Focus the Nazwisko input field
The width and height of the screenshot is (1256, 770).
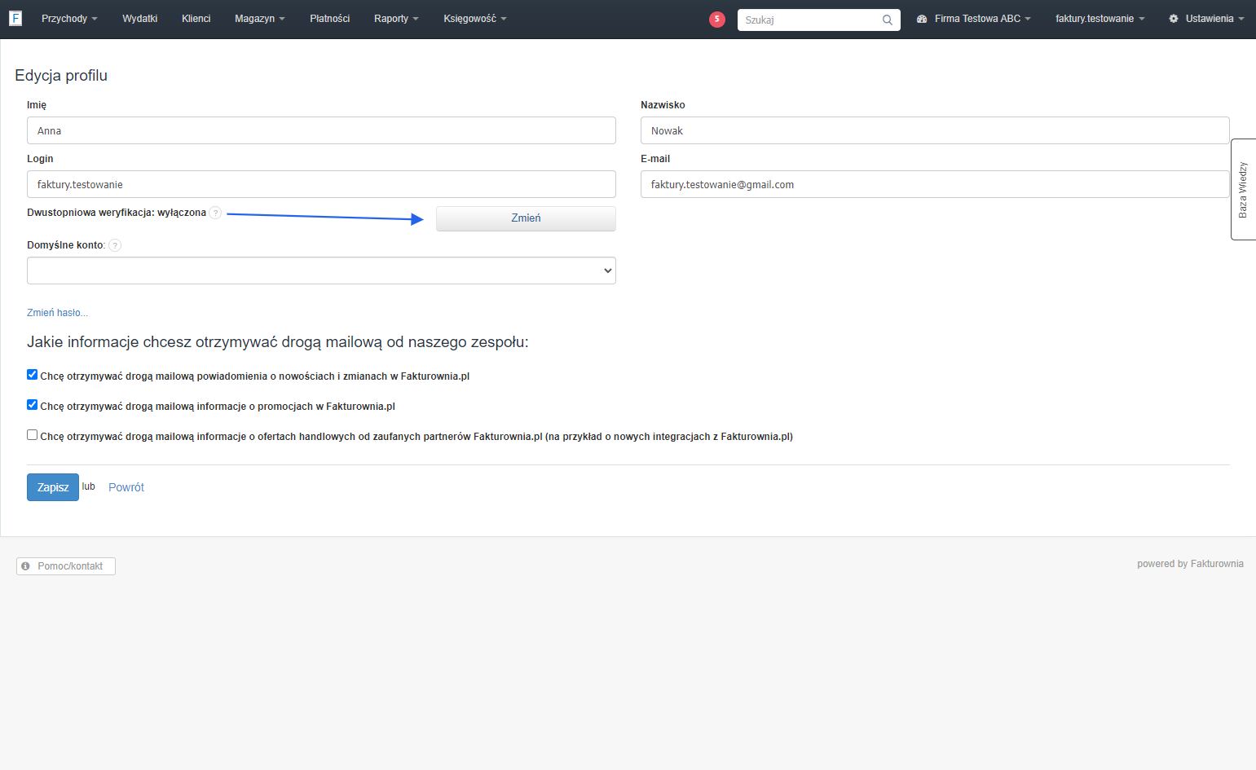coord(935,130)
